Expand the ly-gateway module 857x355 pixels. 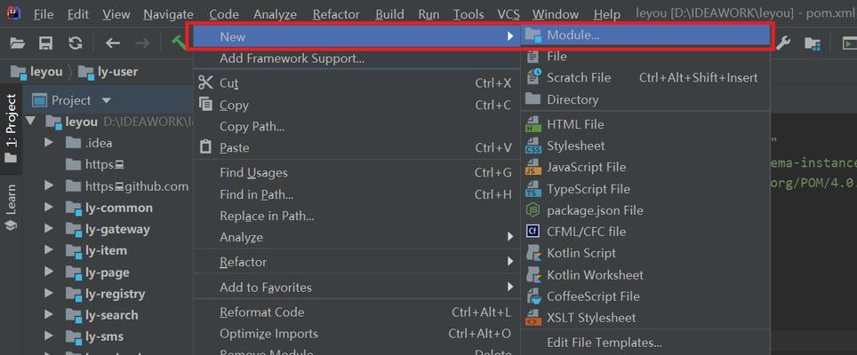coord(49,229)
